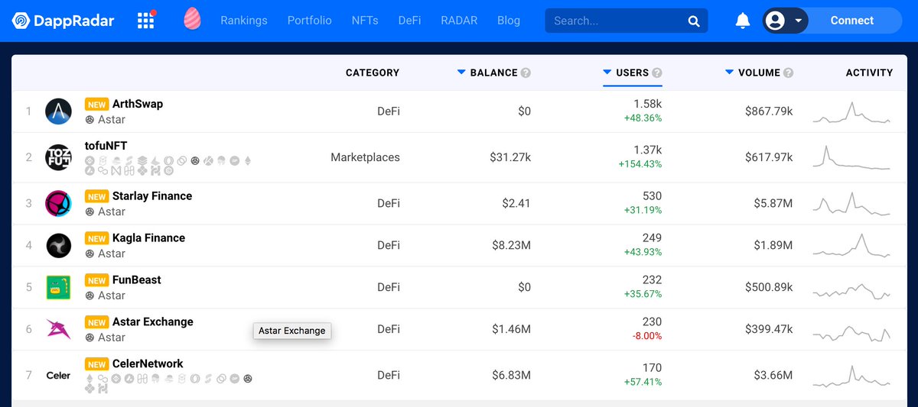Show help info for Users column
The image size is (918, 407).
pyautogui.click(x=657, y=73)
